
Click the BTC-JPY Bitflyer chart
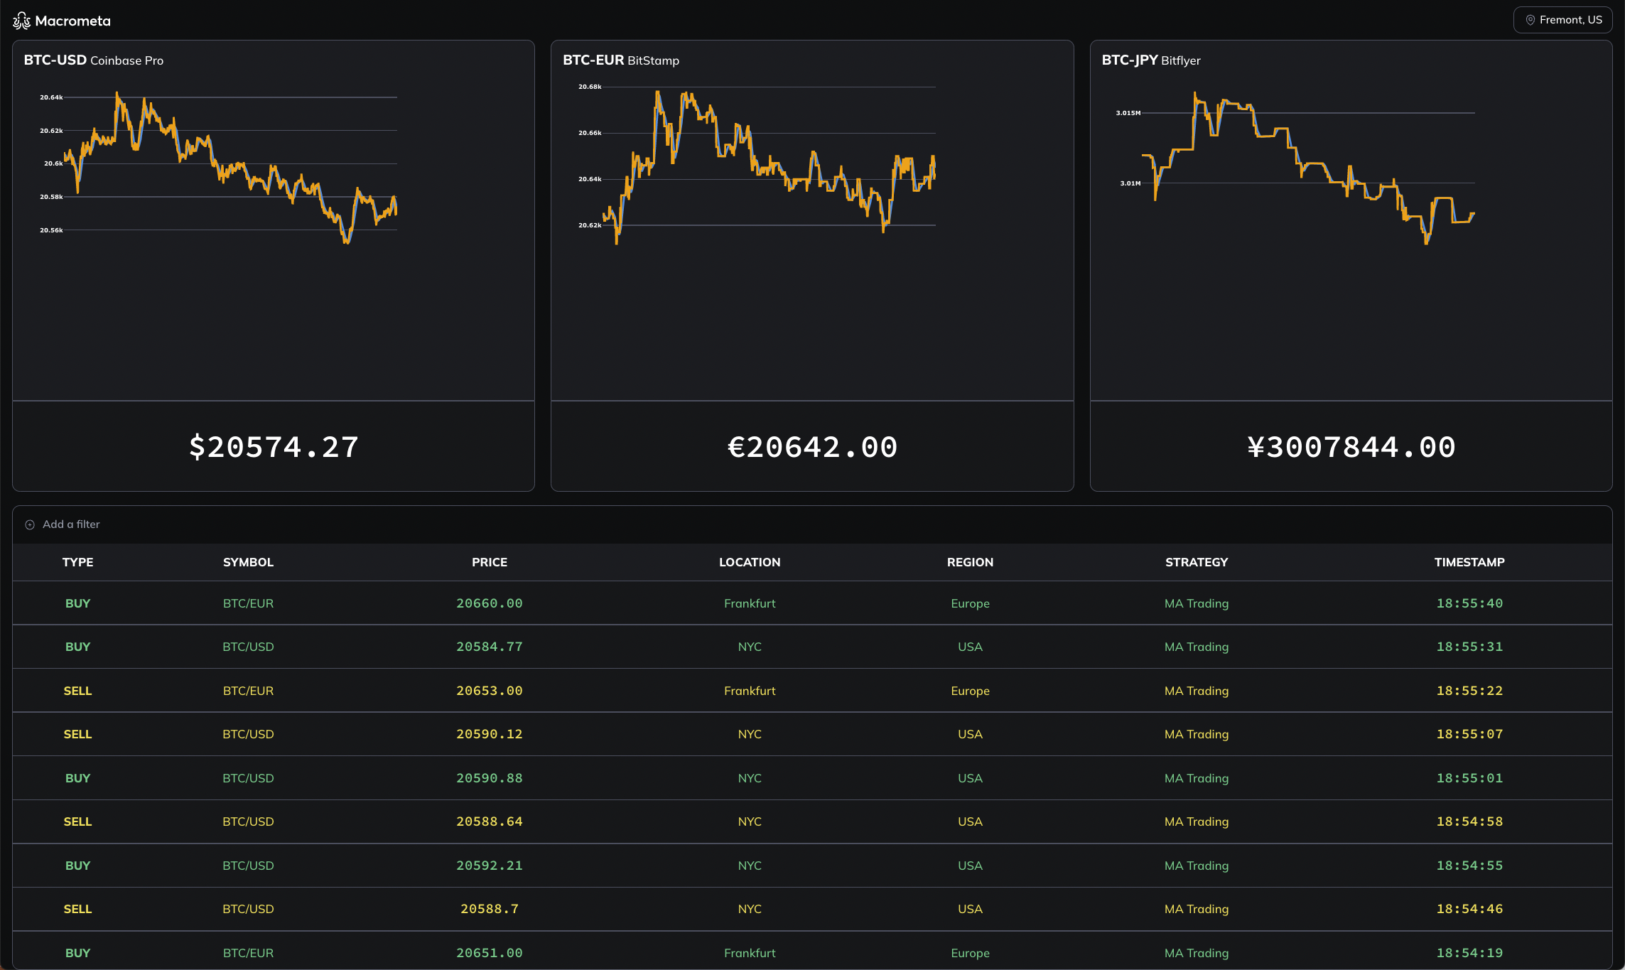[1295, 167]
